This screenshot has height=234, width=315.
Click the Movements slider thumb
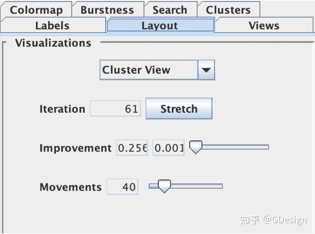(164, 186)
